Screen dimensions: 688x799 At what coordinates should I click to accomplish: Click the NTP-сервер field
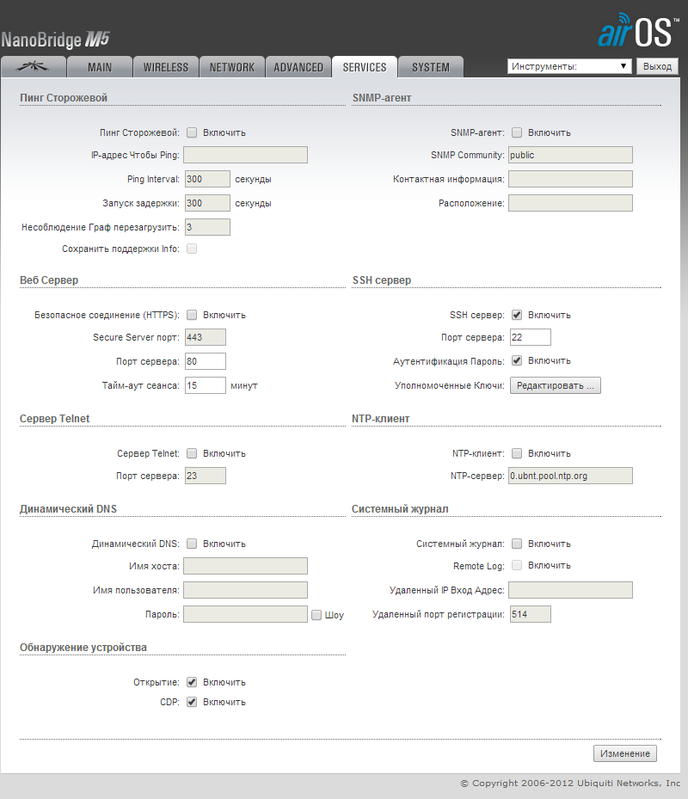tap(571, 476)
